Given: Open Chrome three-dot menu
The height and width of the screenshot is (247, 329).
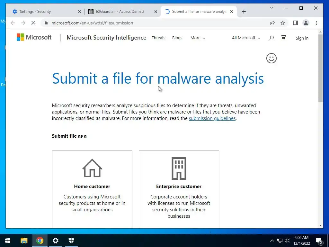Looking at the screenshot, I should 316,23.
